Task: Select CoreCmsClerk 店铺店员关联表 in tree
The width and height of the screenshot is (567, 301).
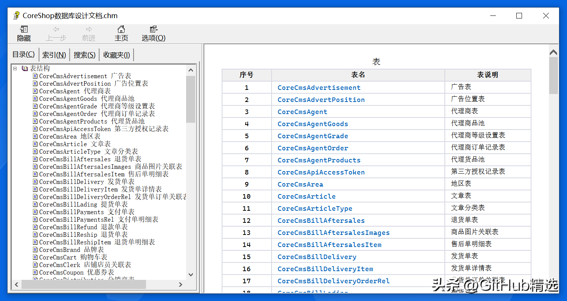Action: pos(85,265)
